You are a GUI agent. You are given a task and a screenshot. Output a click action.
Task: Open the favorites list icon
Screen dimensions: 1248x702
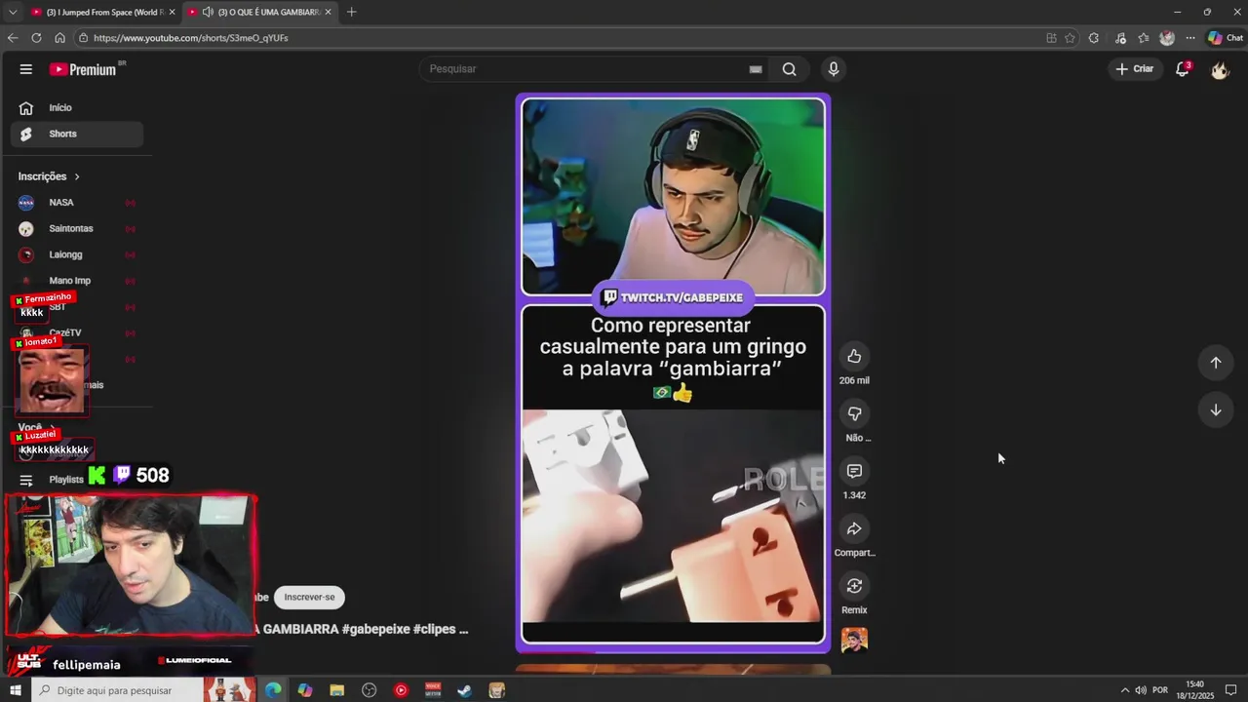click(1144, 38)
